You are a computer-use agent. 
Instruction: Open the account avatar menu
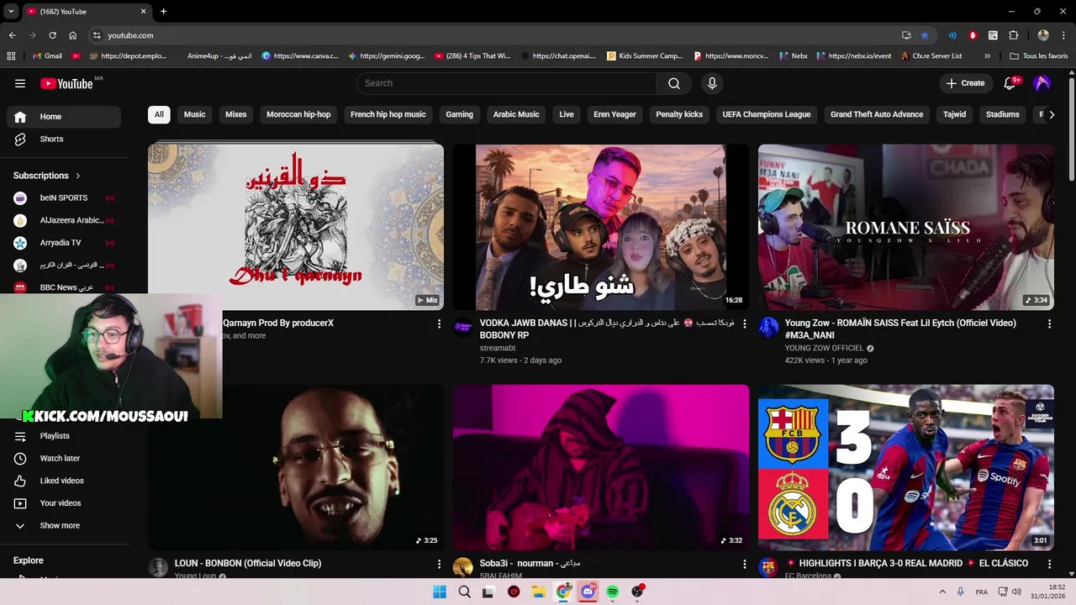[1042, 83]
